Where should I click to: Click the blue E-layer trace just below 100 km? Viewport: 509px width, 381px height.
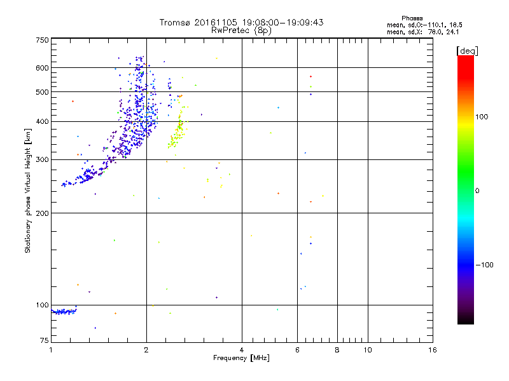click(64, 311)
